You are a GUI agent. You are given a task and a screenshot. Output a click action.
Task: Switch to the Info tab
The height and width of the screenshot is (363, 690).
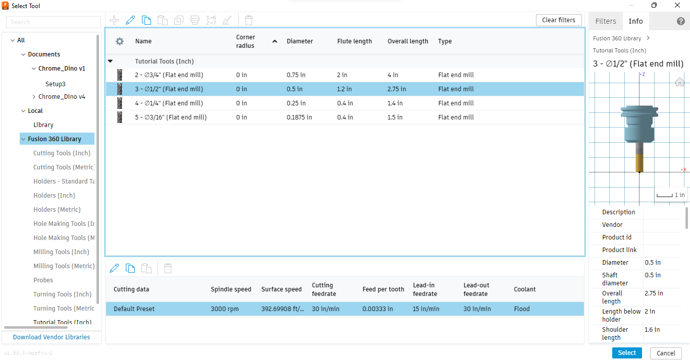(x=635, y=21)
